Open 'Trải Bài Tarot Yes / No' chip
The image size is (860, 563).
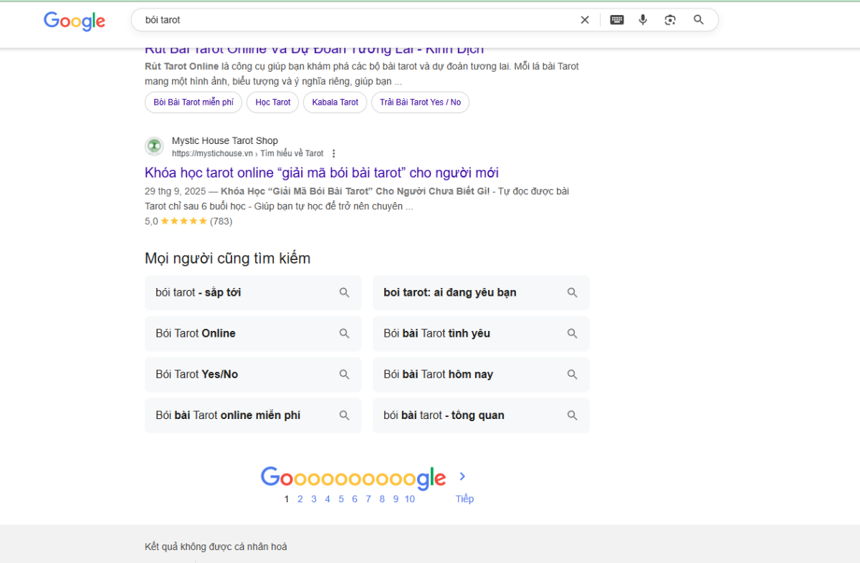[x=420, y=102]
